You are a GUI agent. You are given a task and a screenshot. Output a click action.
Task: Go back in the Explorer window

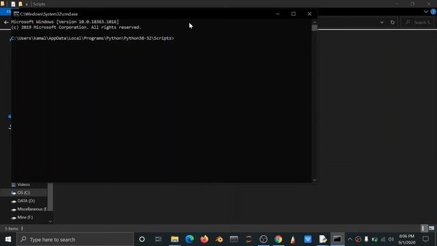[x=6, y=23]
